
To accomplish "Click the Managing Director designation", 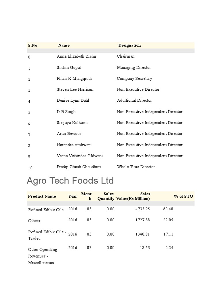I will pos(134,67).
